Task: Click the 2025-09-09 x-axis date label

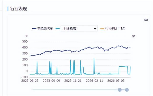Action: click(52, 81)
